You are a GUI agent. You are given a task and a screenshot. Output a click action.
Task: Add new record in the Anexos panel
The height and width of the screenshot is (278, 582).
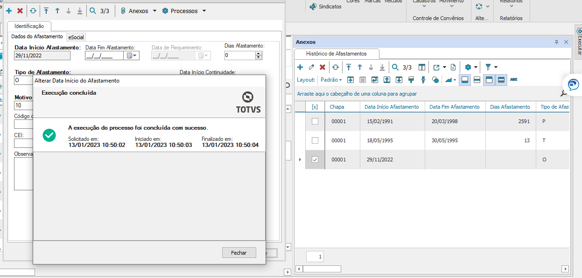(x=300, y=67)
